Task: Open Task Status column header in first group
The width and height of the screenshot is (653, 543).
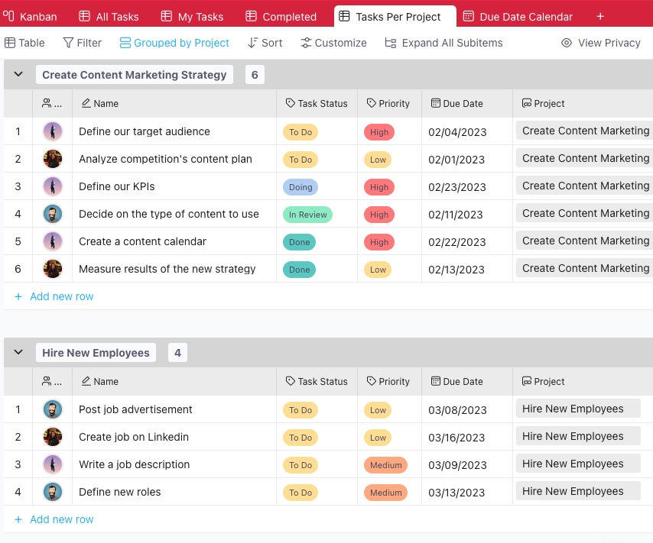Action: (317, 104)
